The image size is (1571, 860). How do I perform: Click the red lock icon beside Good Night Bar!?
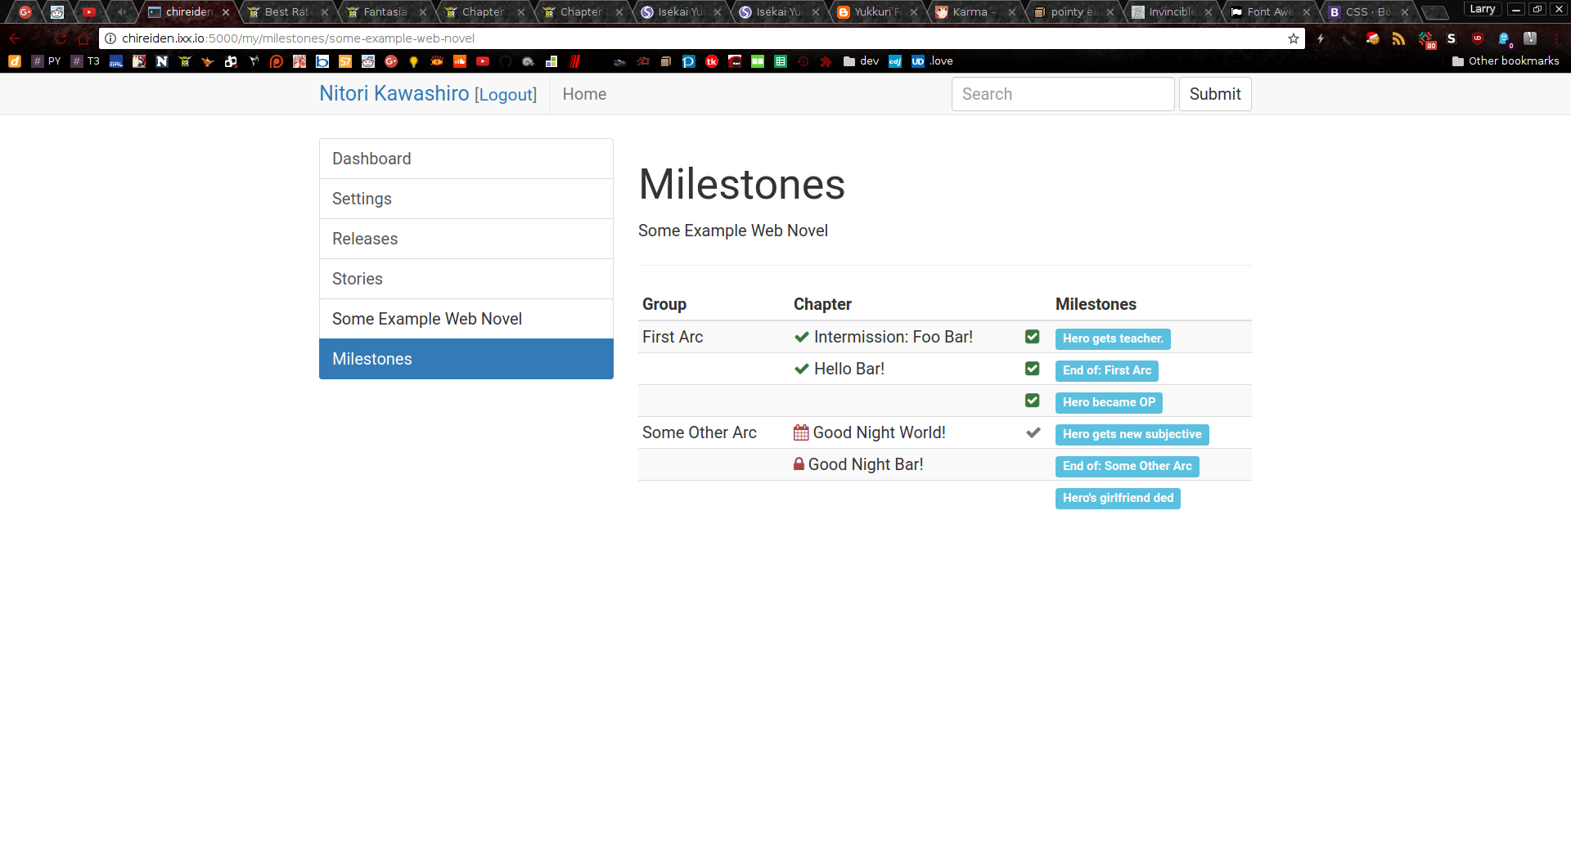tap(799, 464)
